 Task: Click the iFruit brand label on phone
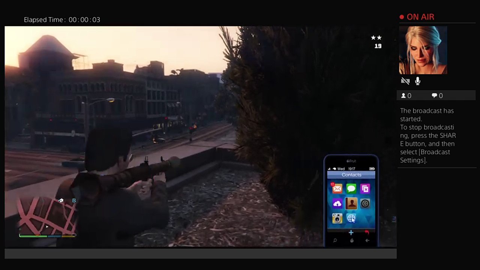(x=351, y=161)
